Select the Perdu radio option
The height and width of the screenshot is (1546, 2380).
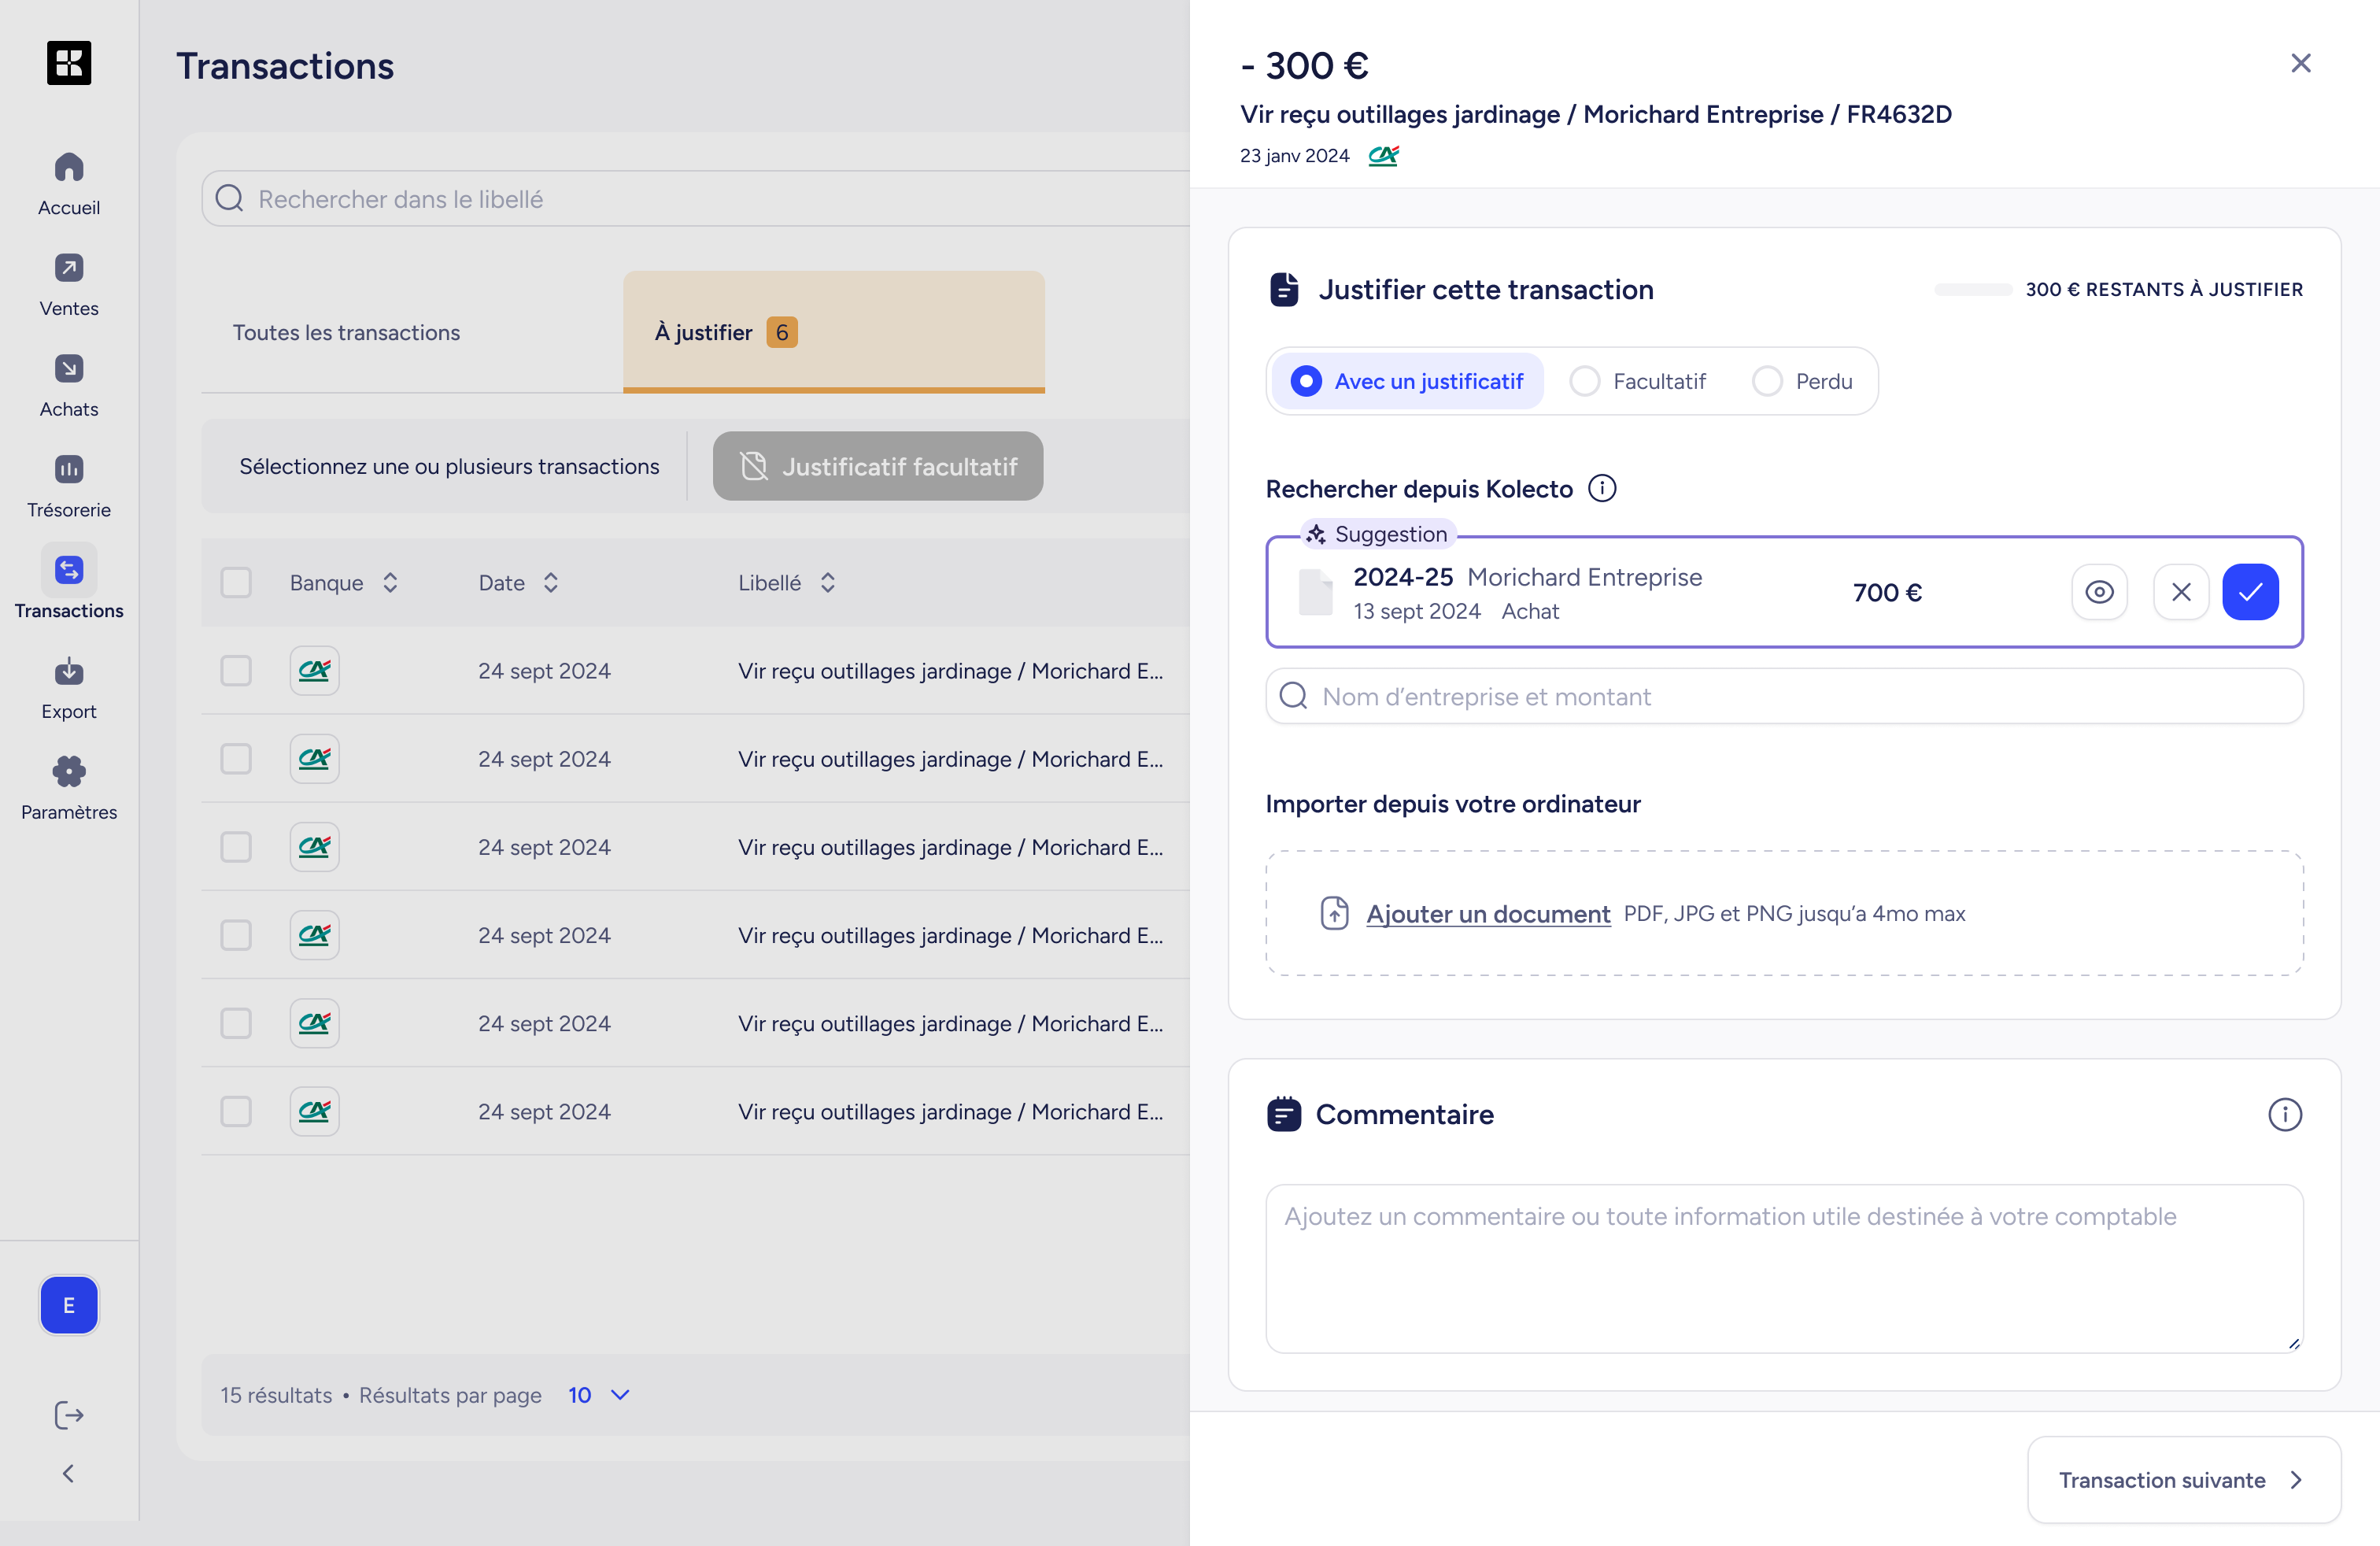tap(1768, 381)
